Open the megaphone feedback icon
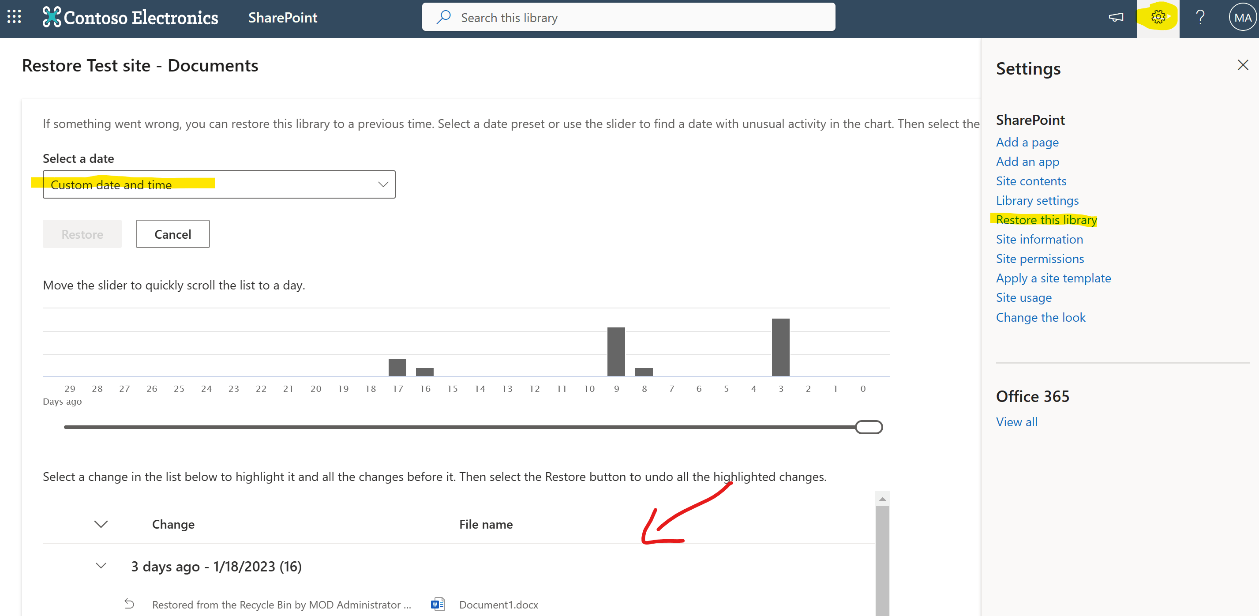 click(x=1116, y=18)
